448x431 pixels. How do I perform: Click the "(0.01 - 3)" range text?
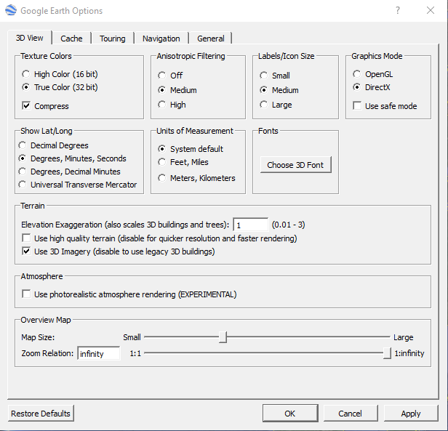(288, 225)
